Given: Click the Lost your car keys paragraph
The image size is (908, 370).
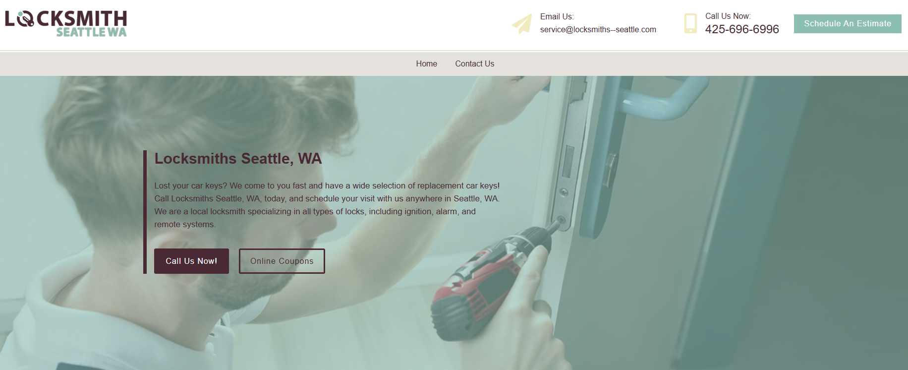Looking at the screenshot, I should click(x=327, y=205).
